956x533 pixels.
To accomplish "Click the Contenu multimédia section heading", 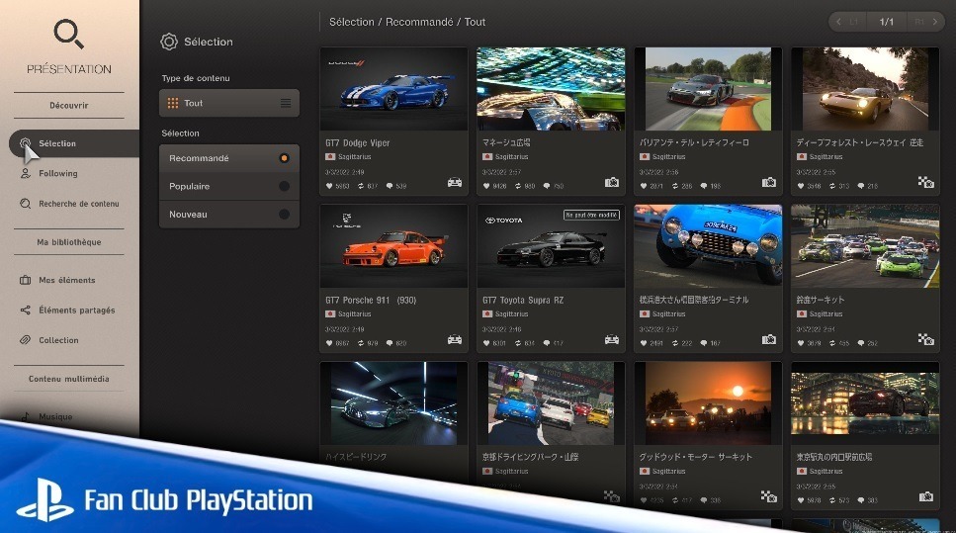I will [x=69, y=379].
